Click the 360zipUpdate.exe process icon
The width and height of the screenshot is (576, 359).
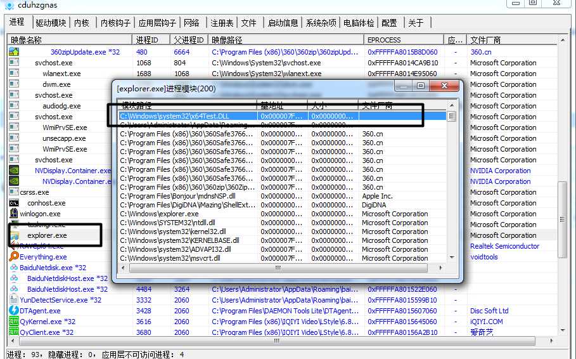[14, 52]
